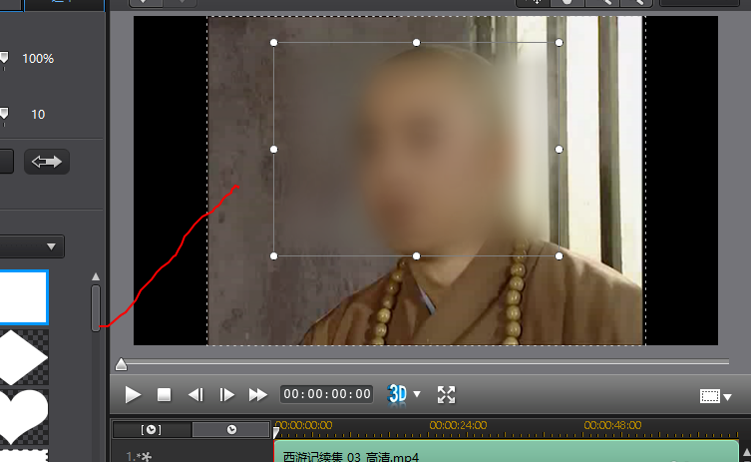Click the 00:00:00:00 timecode field
Image resolution: width=751 pixels, height=462 pixels.
327,394
